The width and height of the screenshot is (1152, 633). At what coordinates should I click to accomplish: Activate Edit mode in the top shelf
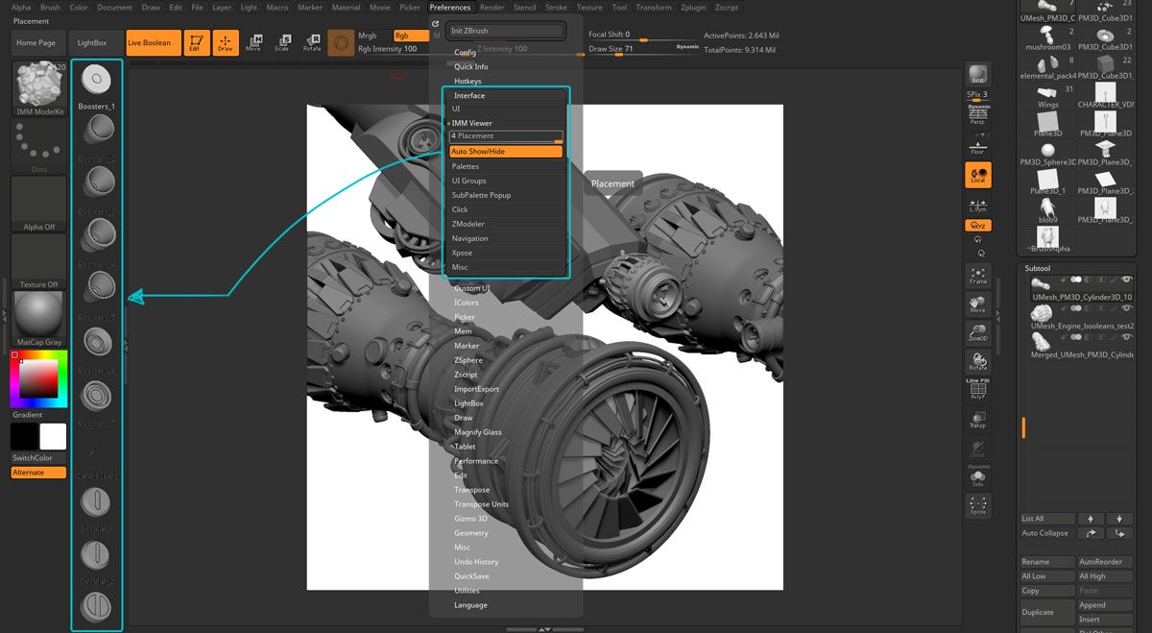coord(196,42)
